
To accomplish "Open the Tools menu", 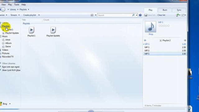I will (x=16, y=5).
